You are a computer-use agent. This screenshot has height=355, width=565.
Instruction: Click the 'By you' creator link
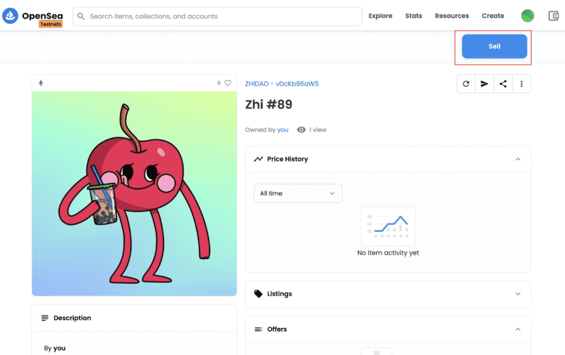coord(60,348)
